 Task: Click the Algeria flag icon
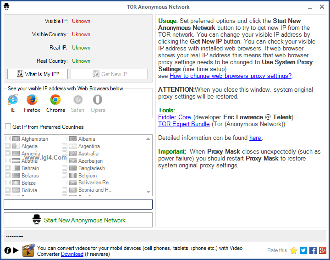[x=16, y=146]
